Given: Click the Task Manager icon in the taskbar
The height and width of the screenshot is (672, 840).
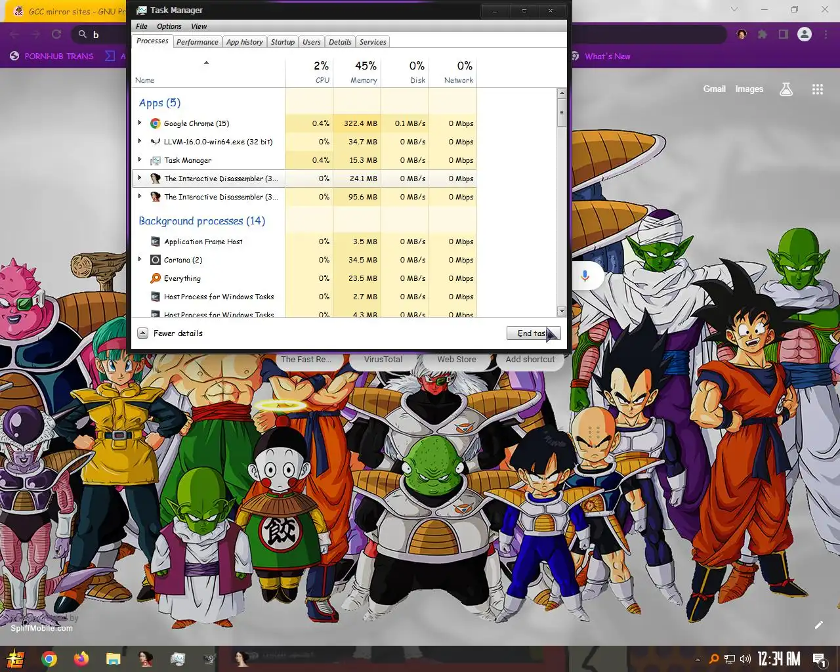Looking at the screenshot, I should [177, 659].
